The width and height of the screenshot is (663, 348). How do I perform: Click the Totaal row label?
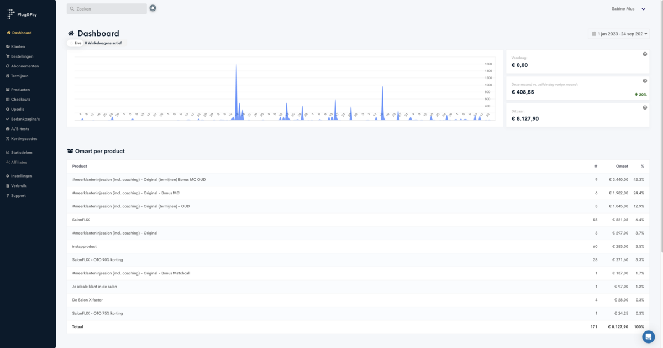(77, 327)
